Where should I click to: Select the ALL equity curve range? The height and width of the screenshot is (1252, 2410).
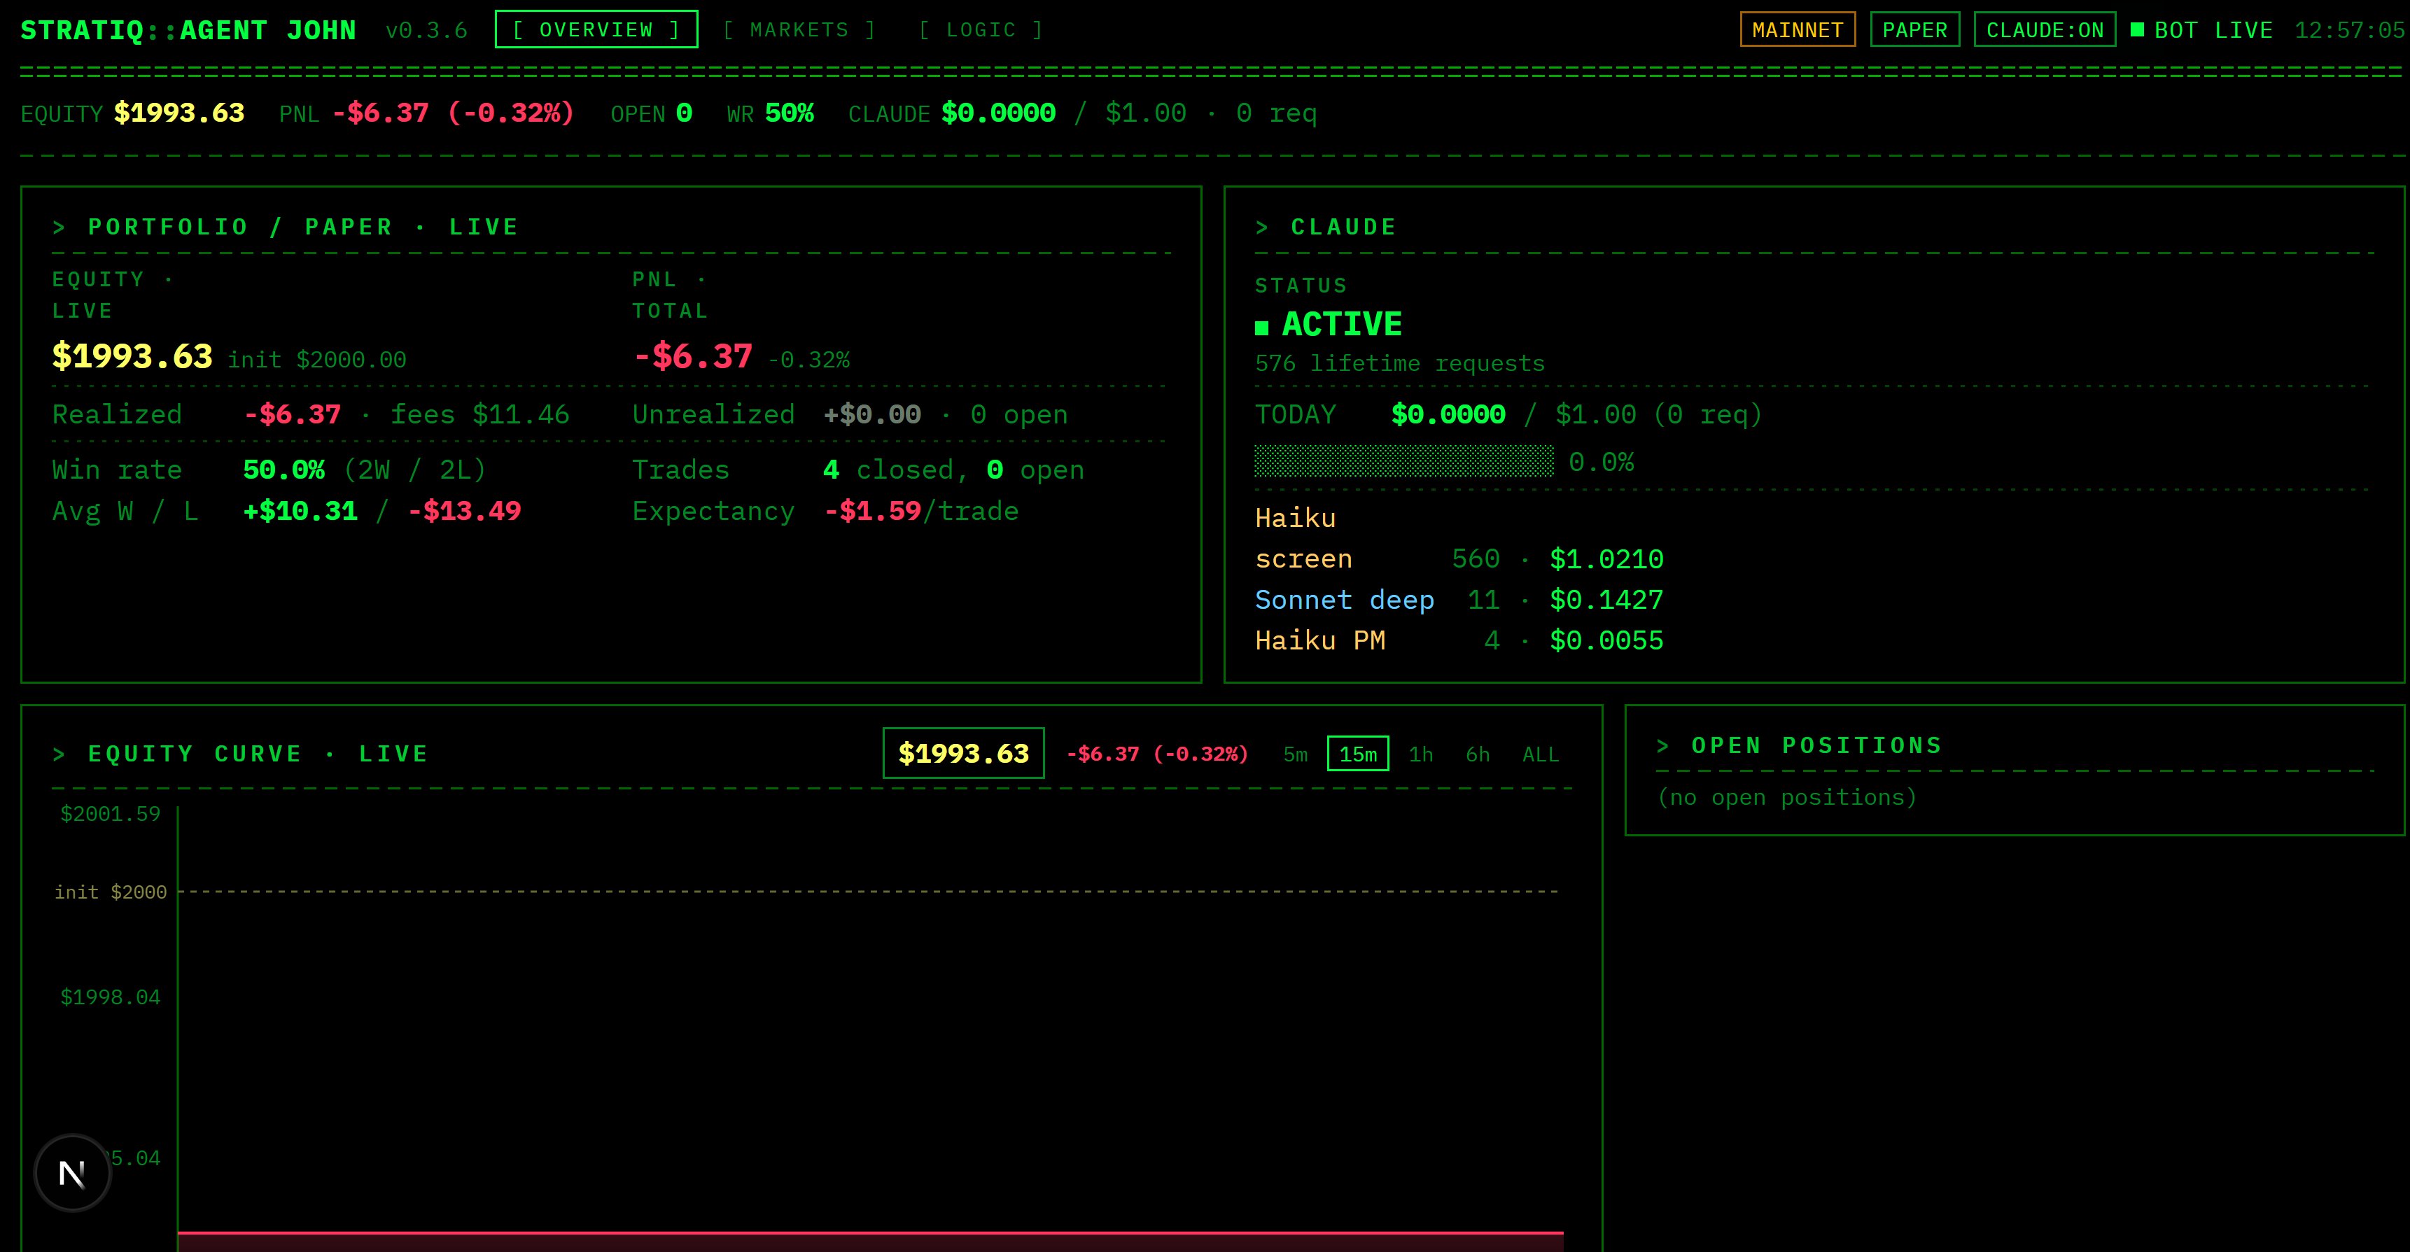1540,754
